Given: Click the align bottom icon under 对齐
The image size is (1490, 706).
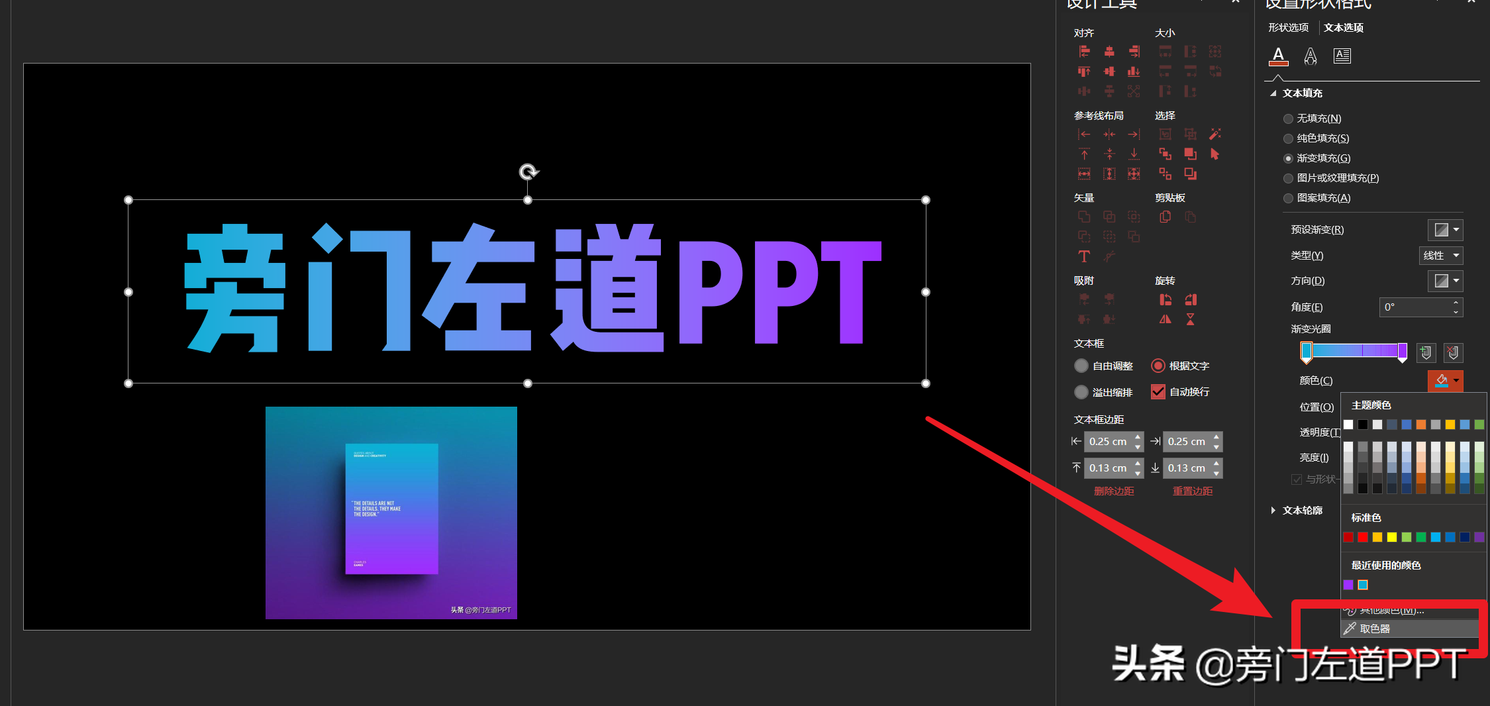Looking at the screenshot, I should point(1134,72).
